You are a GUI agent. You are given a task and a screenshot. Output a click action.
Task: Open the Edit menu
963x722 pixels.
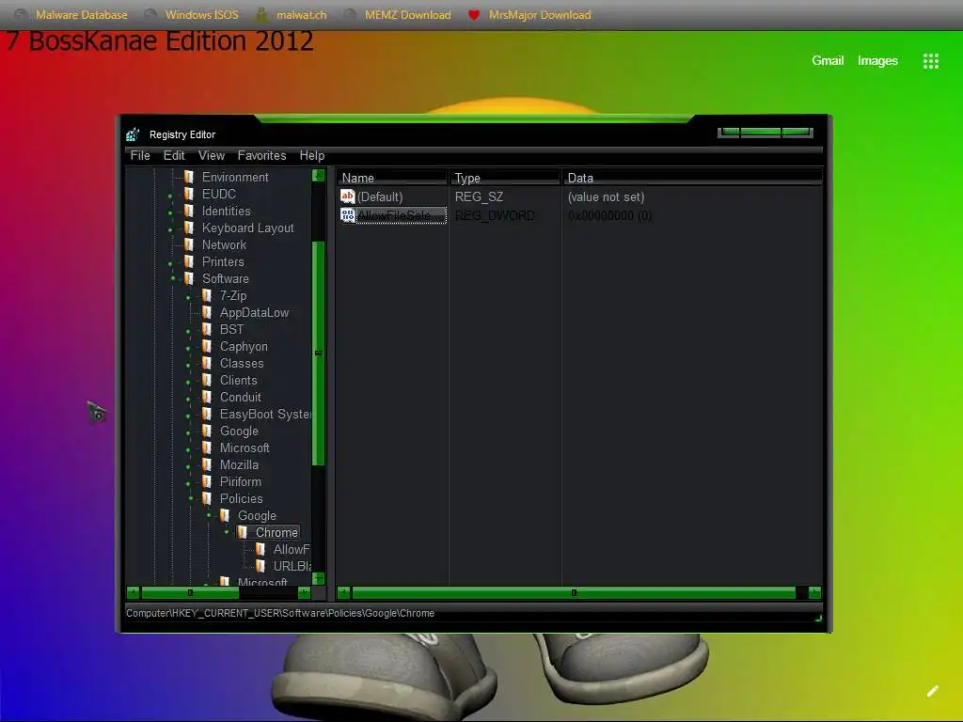[174, 156]
